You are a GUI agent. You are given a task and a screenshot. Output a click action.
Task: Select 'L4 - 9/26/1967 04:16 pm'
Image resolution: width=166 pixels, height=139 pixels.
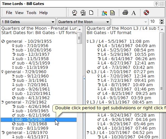127,120
